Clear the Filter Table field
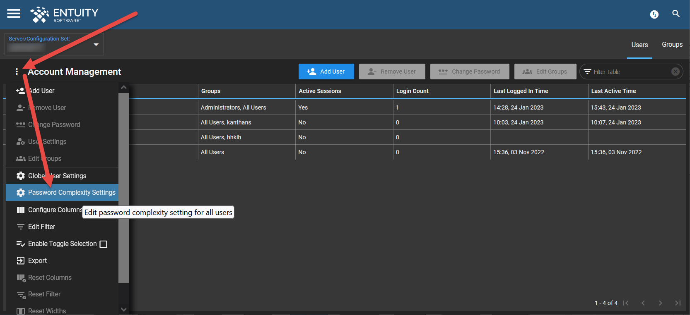The height and width of the screenshot is (315, 690). 676,72
